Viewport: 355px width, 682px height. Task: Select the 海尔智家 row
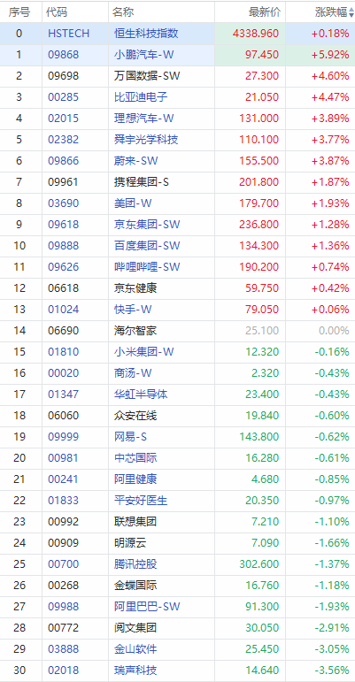(177, 331)
